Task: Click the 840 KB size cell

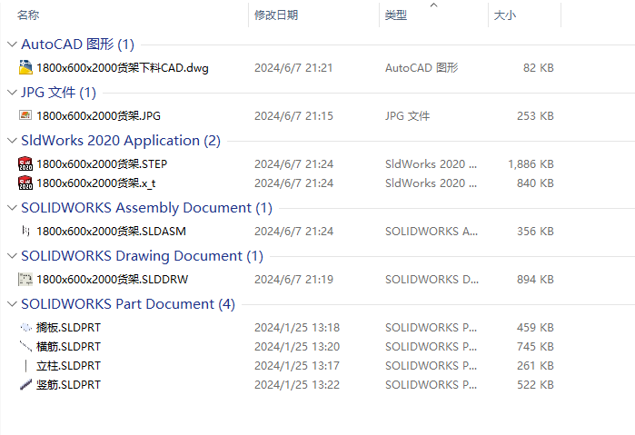Action: point(535,183)
